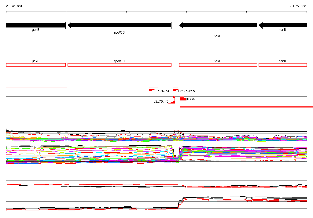
Task: Click hemL label under black arrow
Action: (217, 36)
